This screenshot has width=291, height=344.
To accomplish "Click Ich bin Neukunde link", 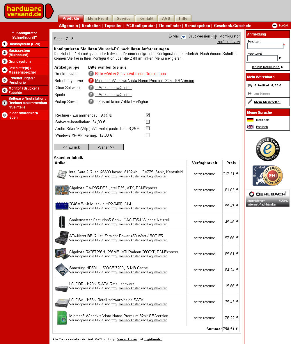I will pyautogui.click(x=265, y=67).
